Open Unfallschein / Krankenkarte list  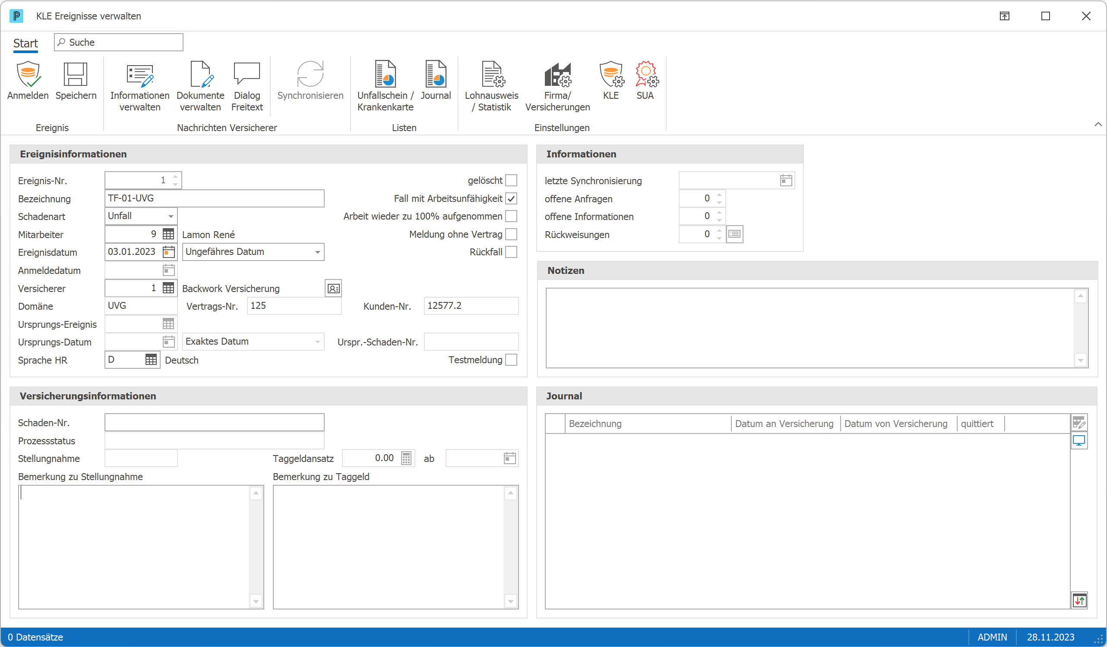click(385, 86)
